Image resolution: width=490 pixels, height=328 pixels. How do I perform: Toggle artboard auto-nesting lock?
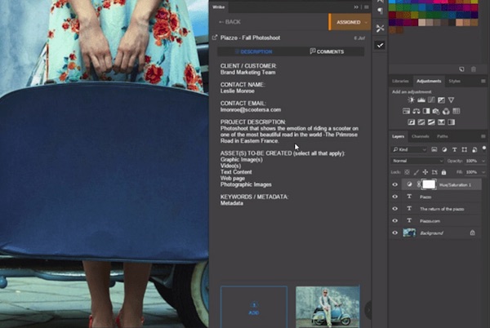tap(434, 172)
